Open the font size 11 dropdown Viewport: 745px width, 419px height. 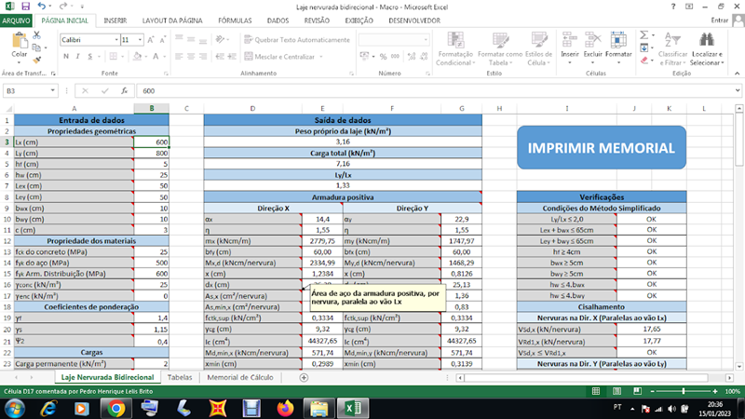(x=141, y=40)
